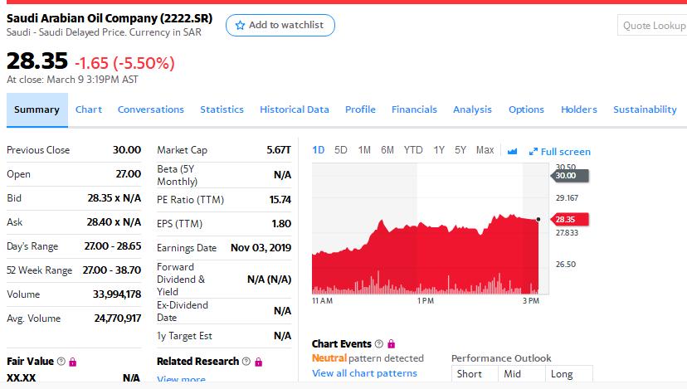View the Holders tab
This screenshot has width=687, height=389.
[x=579, y=109]
